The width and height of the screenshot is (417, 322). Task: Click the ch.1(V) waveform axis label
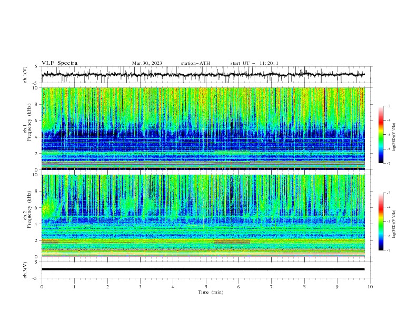pyautogui.click(x=25, y=75)
